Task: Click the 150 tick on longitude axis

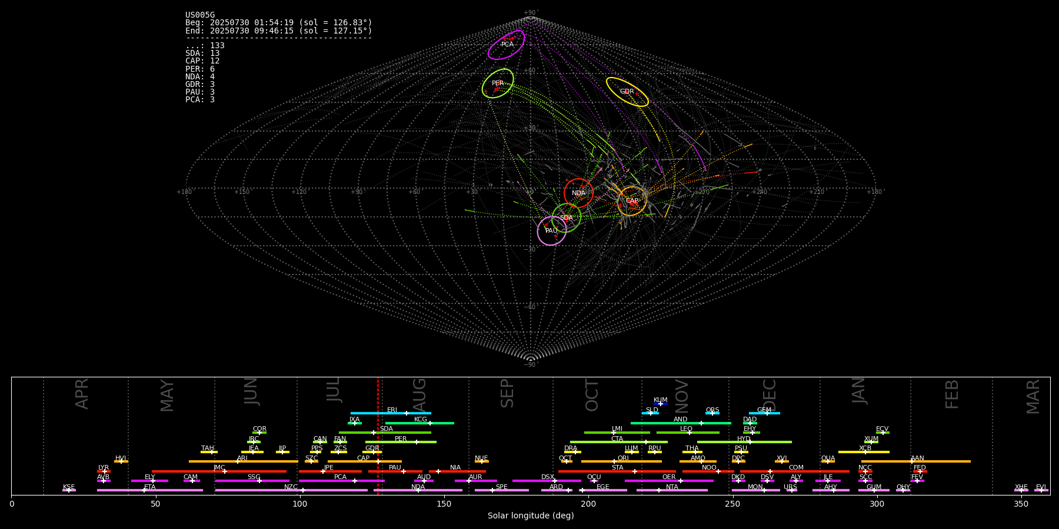Action: tap(444, 504)
